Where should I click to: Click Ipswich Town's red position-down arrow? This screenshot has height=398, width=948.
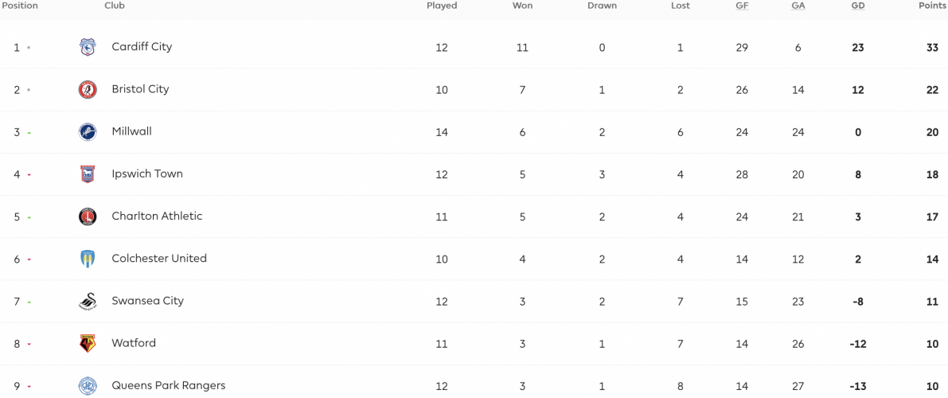coord(29,175)
